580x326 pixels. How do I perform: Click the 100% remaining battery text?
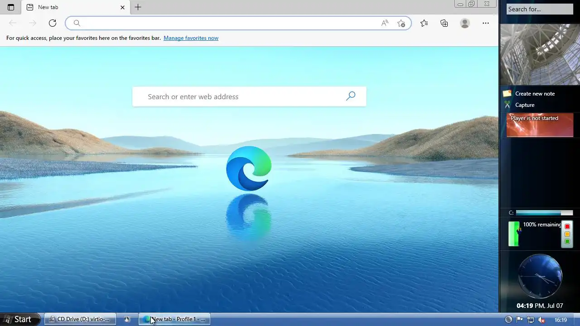(x=542, y=225)
